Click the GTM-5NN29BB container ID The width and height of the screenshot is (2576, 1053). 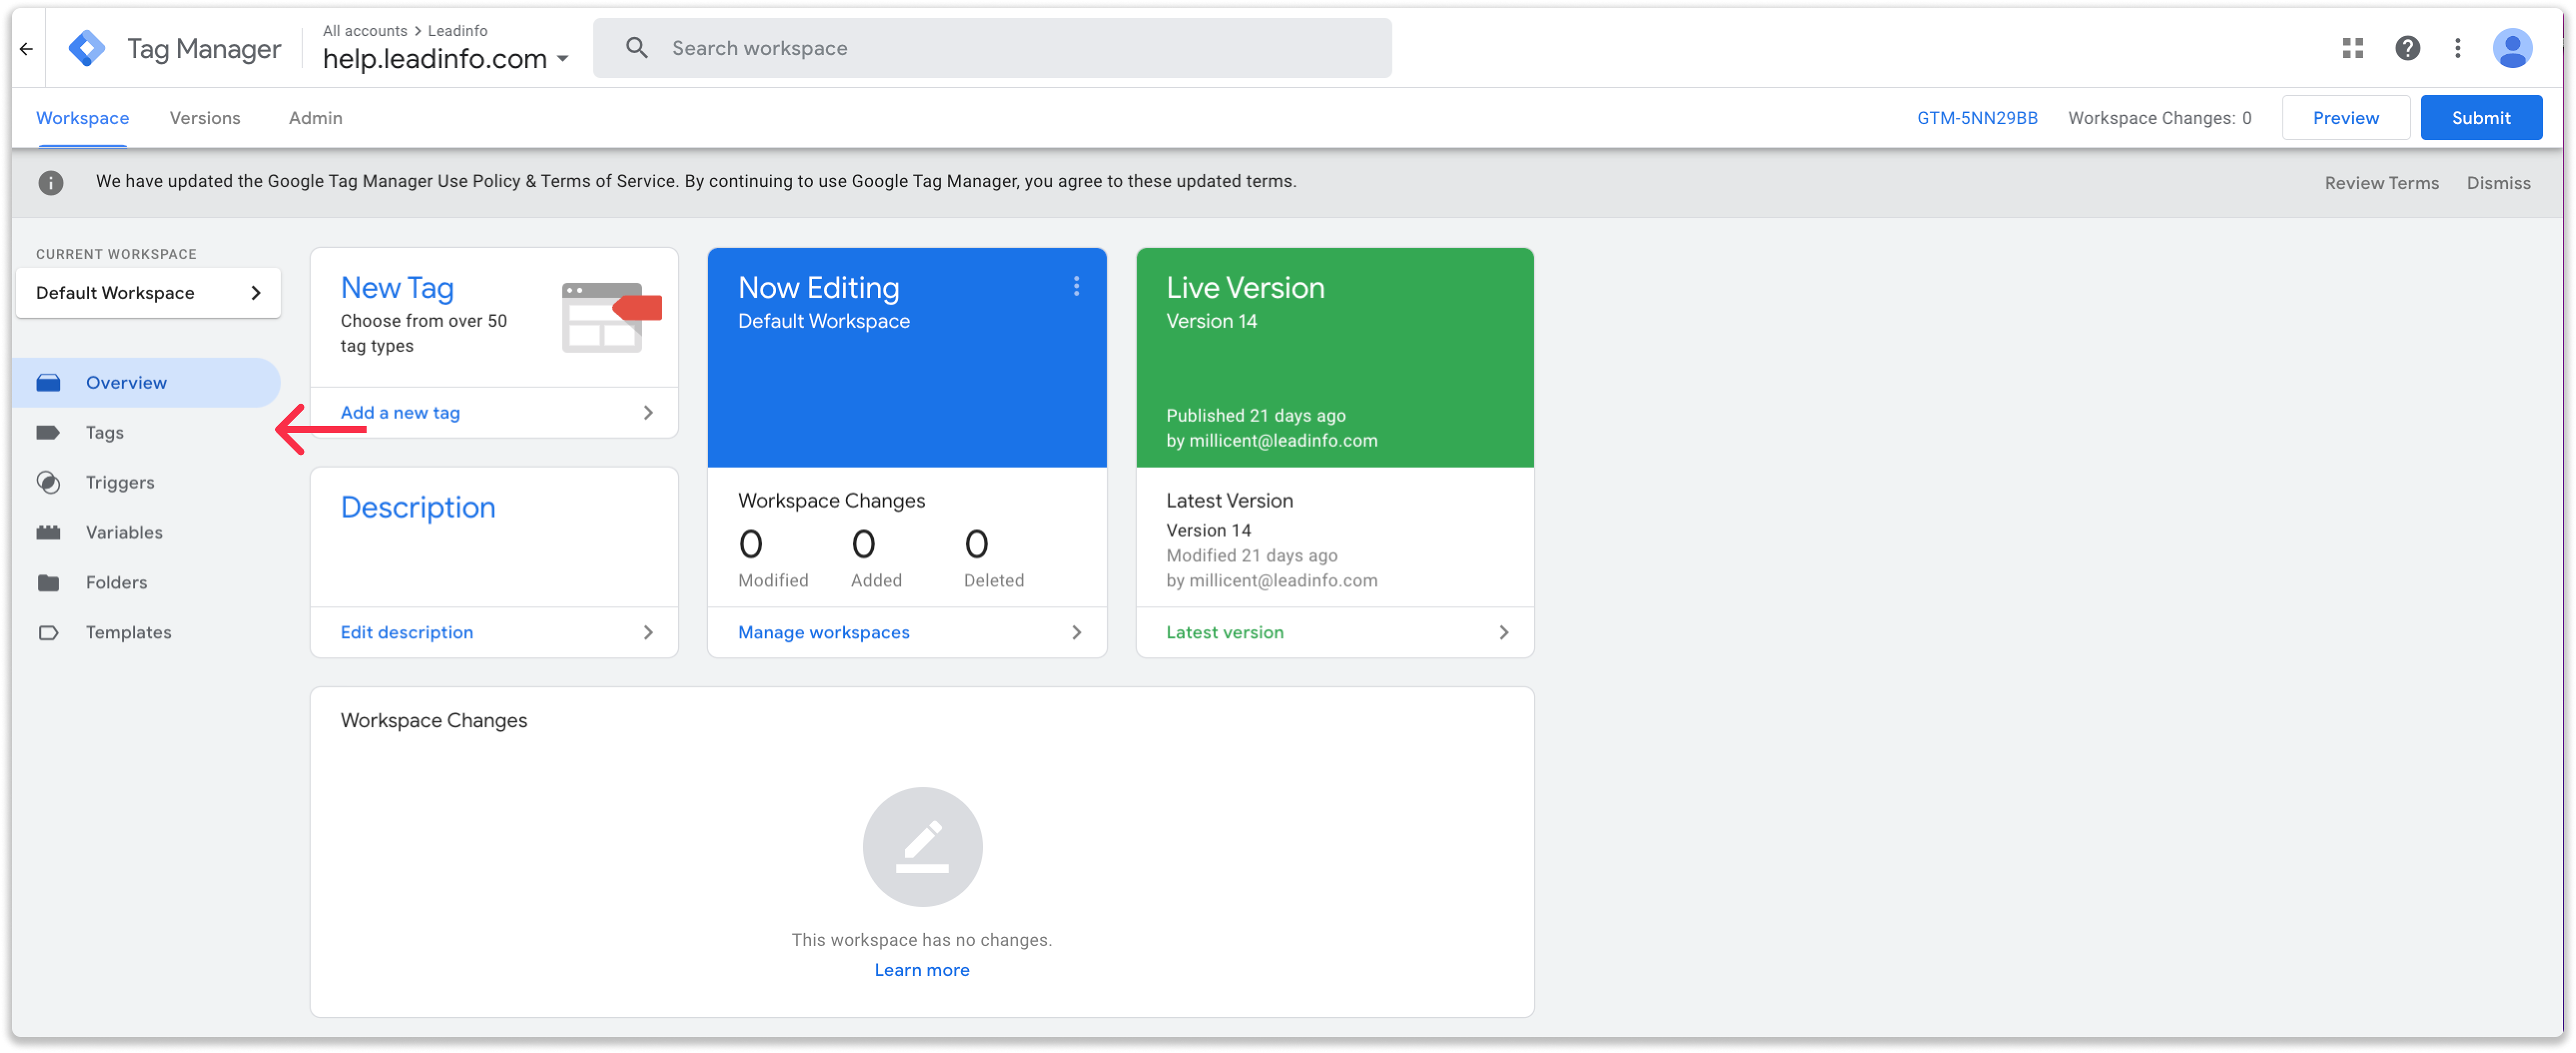[1976, 118]
